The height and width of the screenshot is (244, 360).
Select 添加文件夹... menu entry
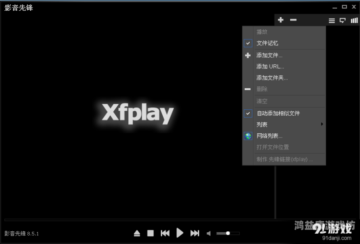[284, 78]
